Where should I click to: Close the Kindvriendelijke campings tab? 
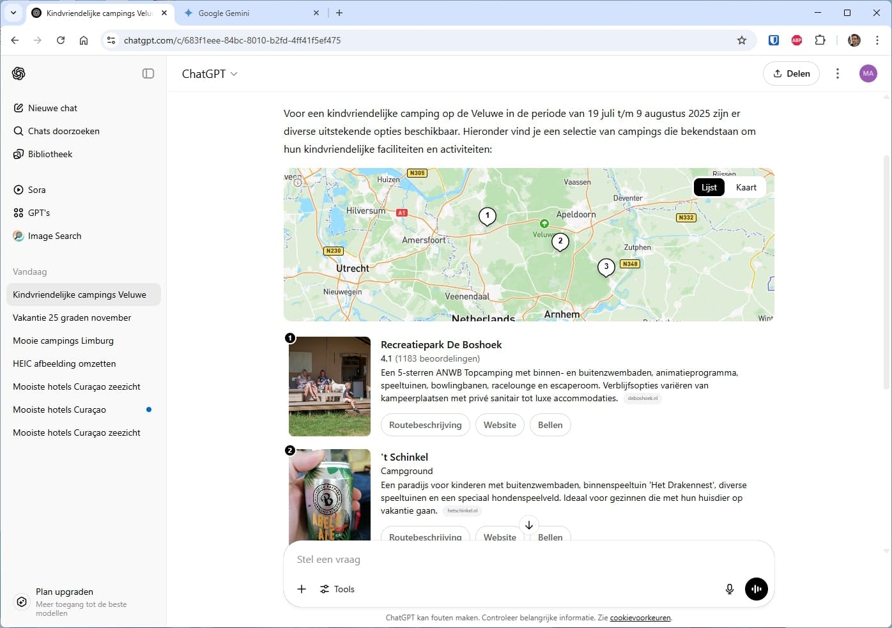click(x=164, y=13)
